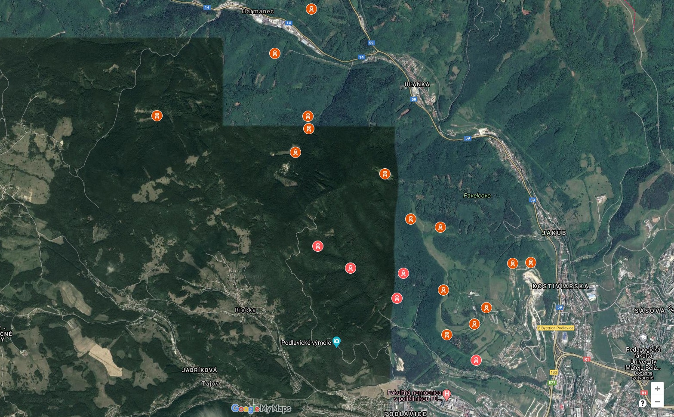Click the westernmost isolated orange tower marker

pos(157,115)
